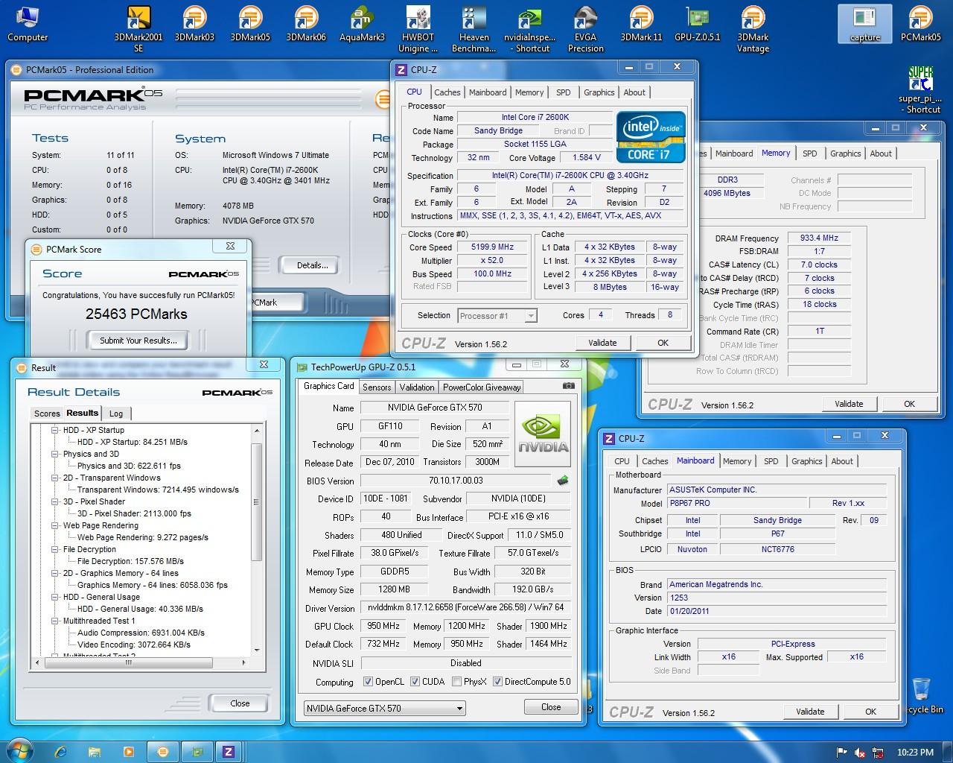Screen dimensions: 953x763
Task: Collapse Web Page Rendering node
Action: (55, 525)
